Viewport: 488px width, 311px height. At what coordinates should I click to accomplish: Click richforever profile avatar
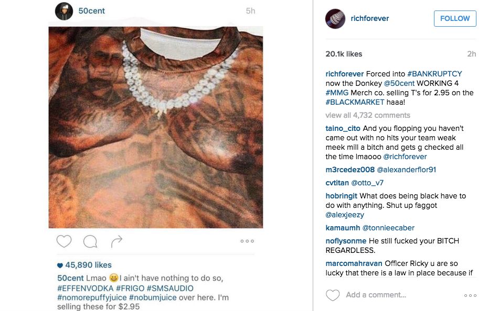click(335, 19)
